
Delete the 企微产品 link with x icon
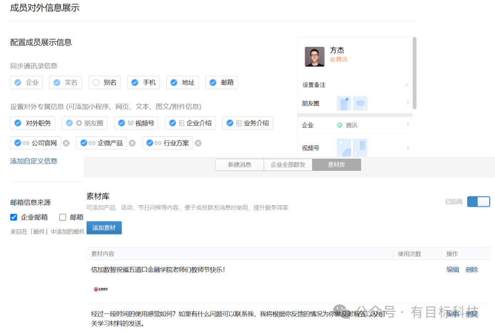132,143
